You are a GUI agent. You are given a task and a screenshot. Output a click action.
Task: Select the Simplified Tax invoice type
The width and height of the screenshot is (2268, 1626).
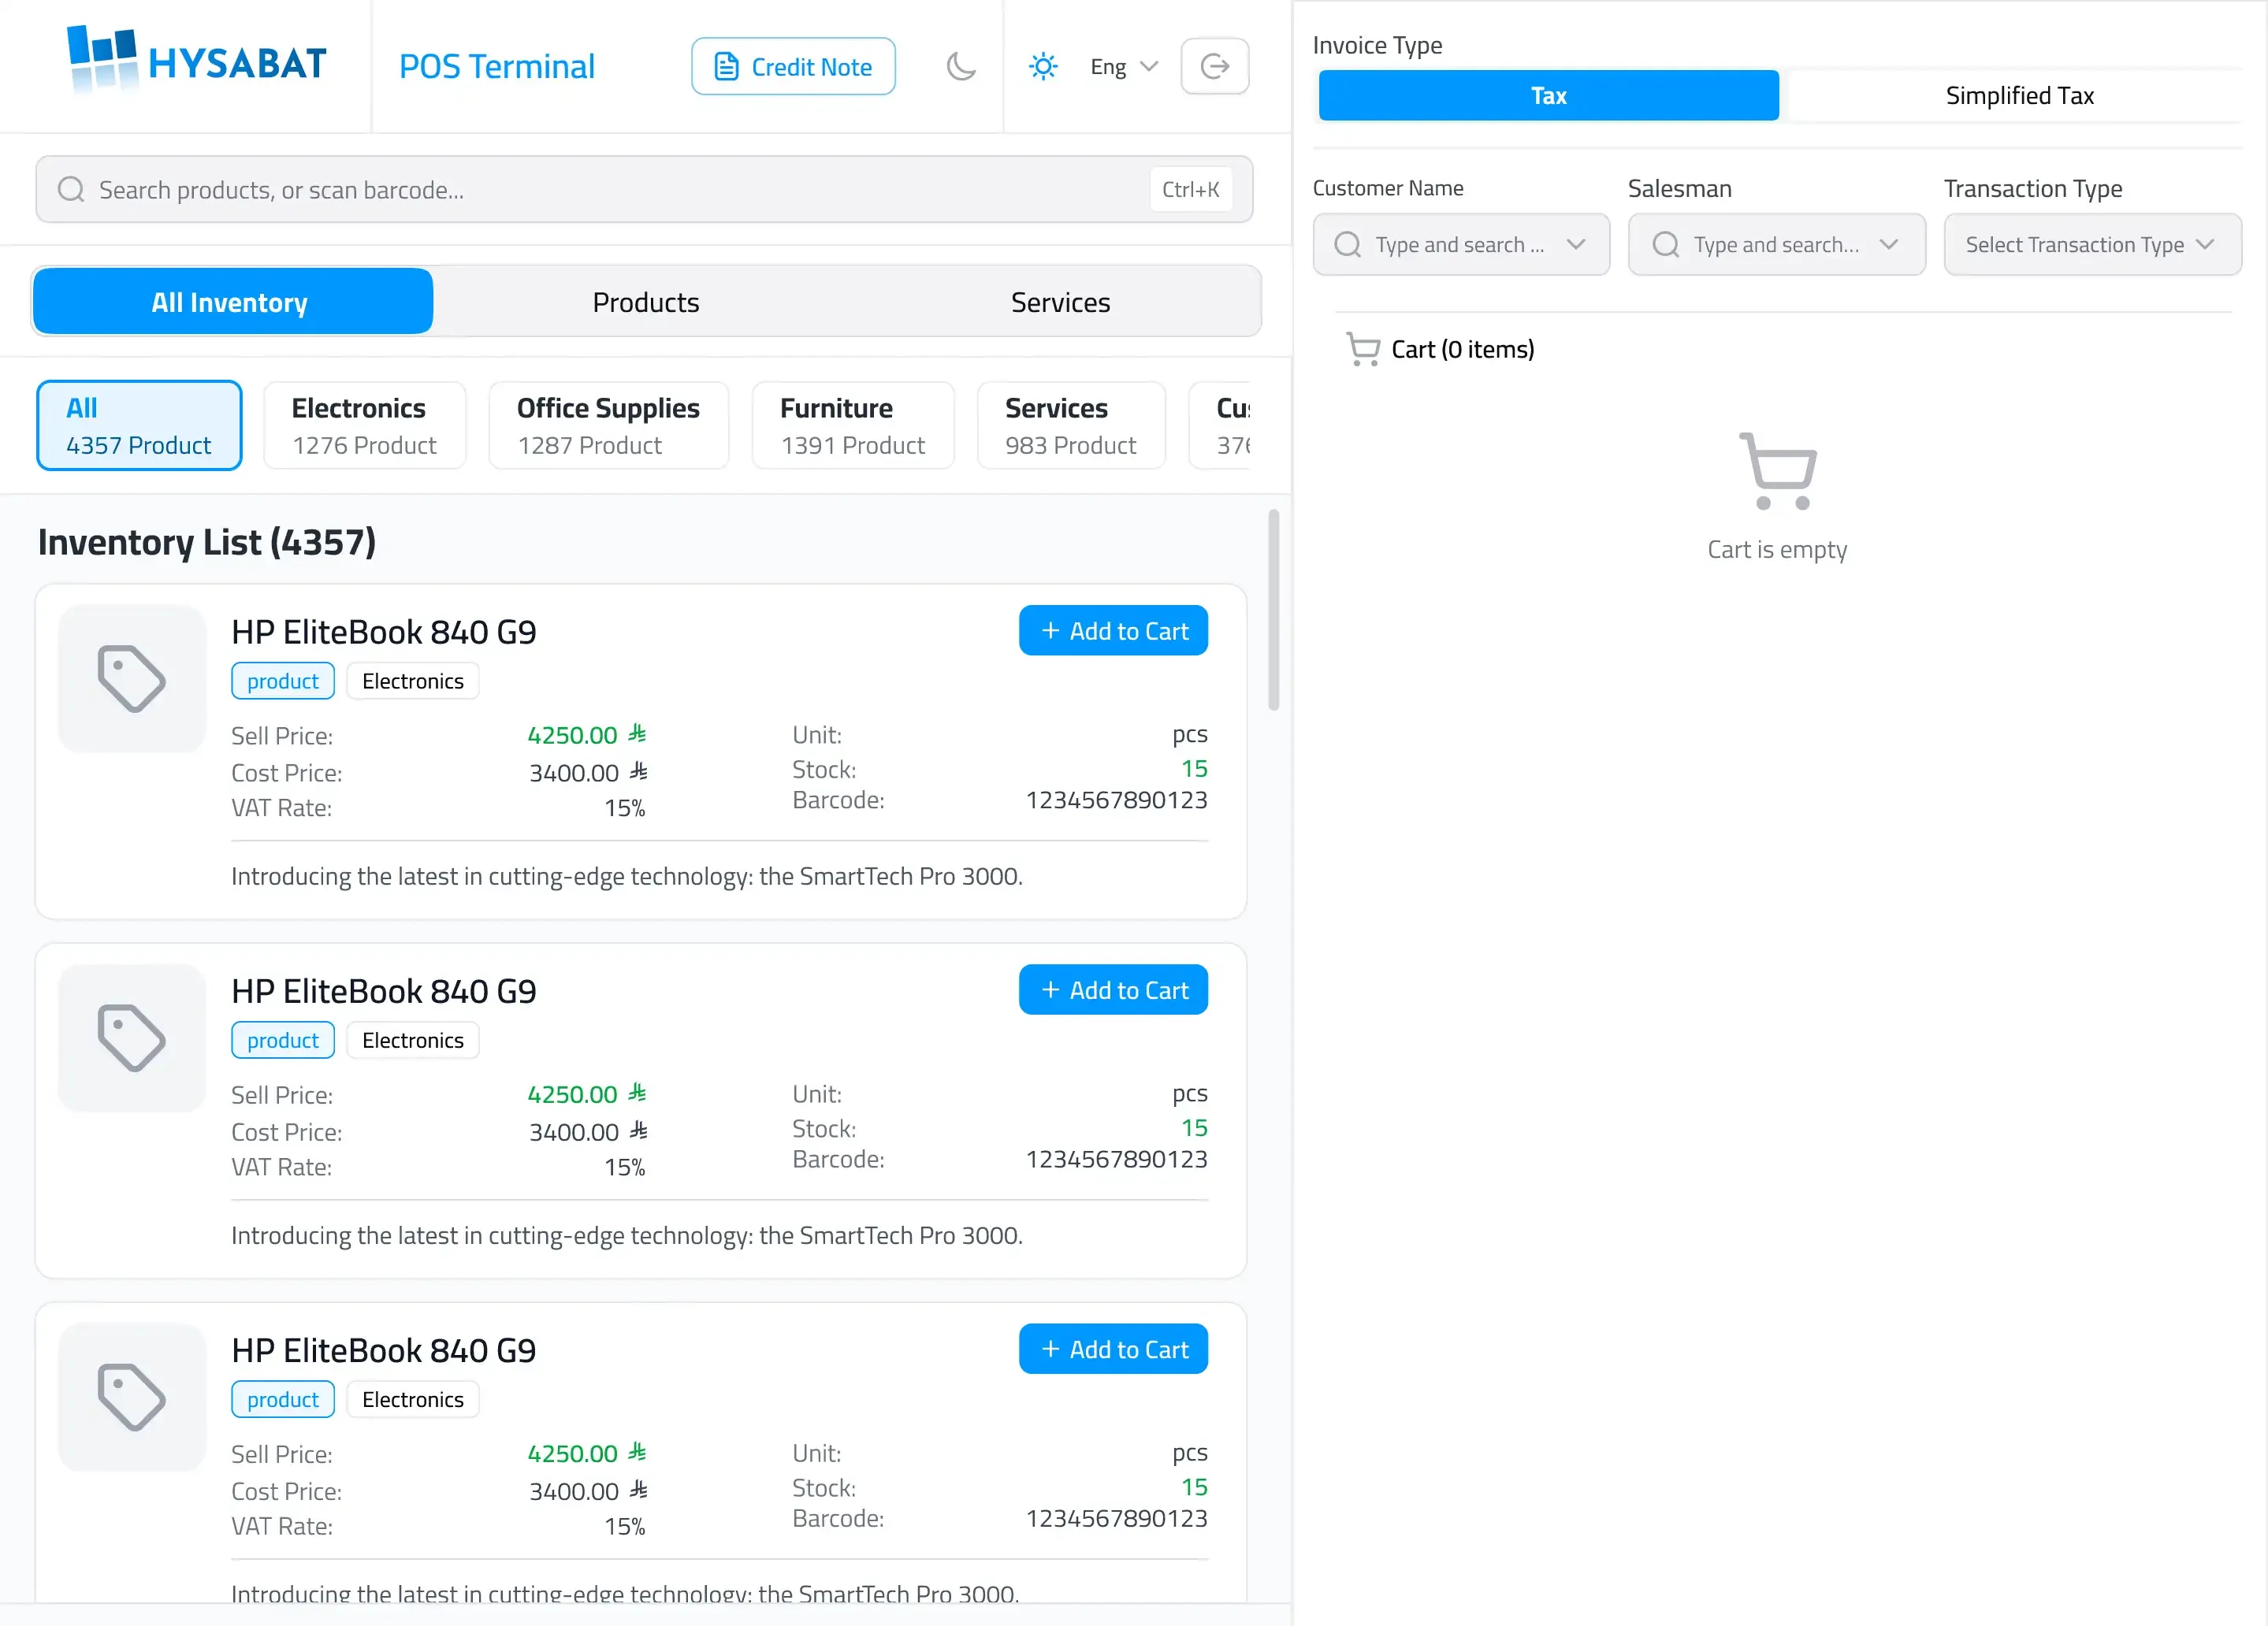[2019, 95]
